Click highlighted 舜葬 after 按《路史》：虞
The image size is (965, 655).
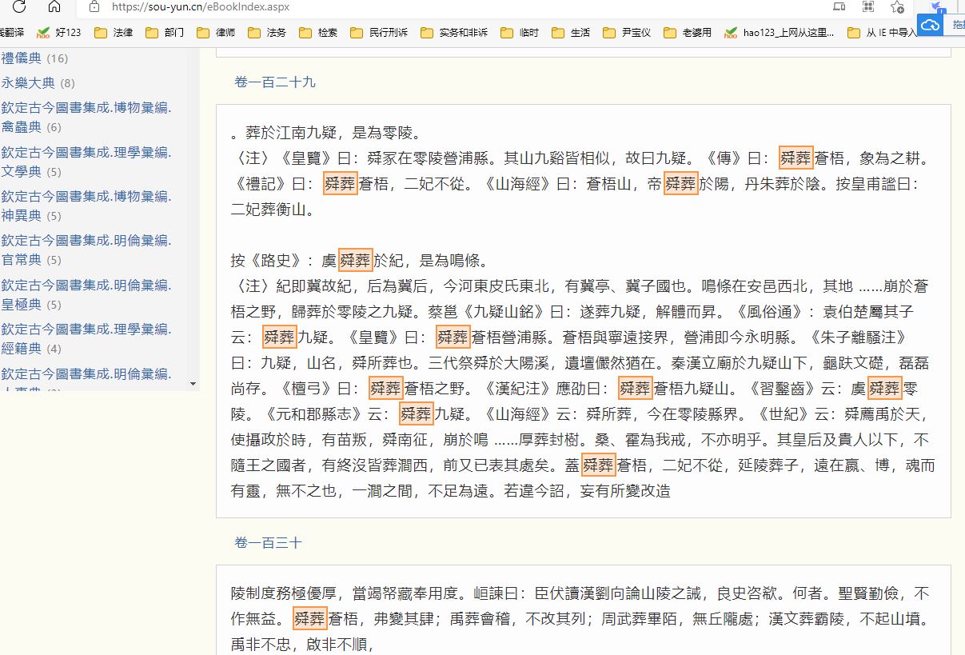[356, 261]
